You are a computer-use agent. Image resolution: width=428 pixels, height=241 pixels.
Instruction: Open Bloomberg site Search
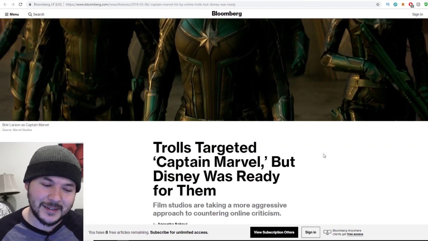[x=36, y=14]
